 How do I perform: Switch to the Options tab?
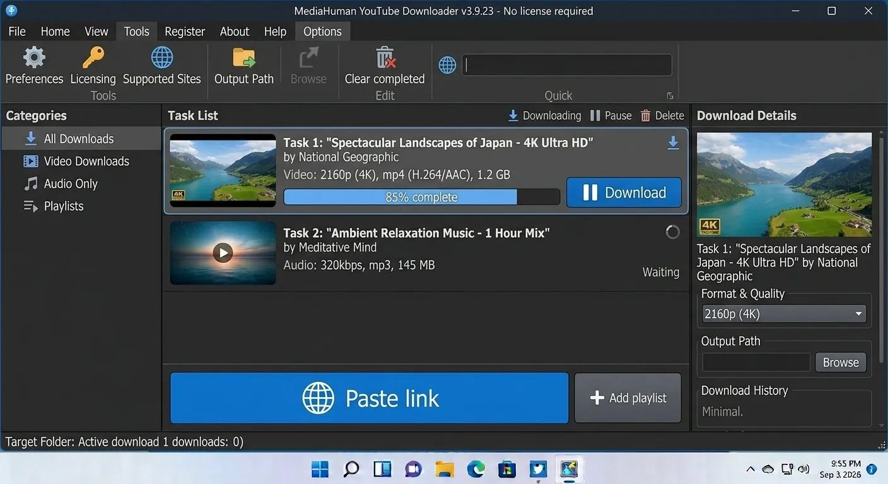[322, 32]
